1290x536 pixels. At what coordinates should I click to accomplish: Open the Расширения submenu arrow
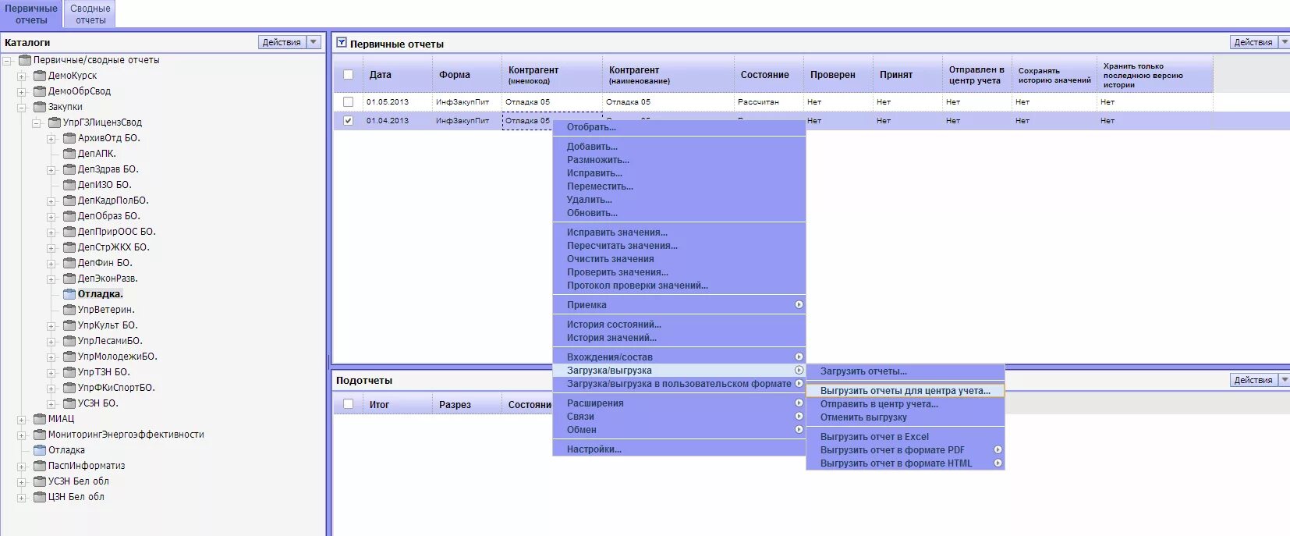coord(799,403)
